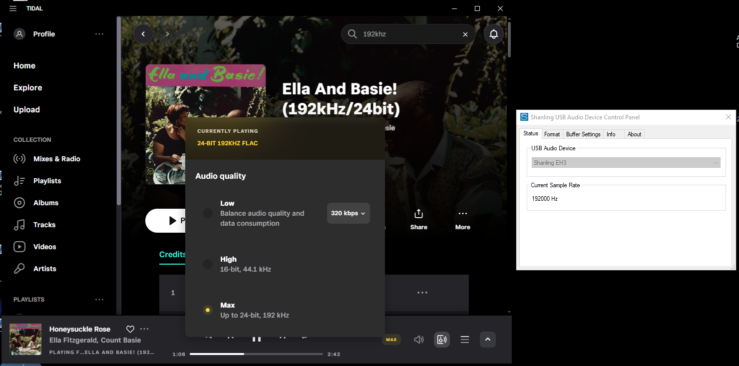The height and width of the screenshot is (366, 739).
Task: Choose High 16-bit 44.1 kHz quality
Action: click(208, 264)
